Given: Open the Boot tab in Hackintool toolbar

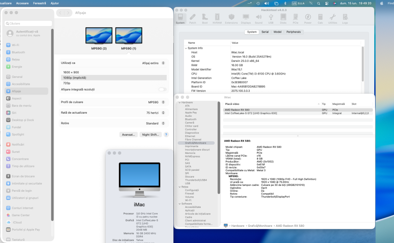Looking at the screenshot, I should 205,19.
